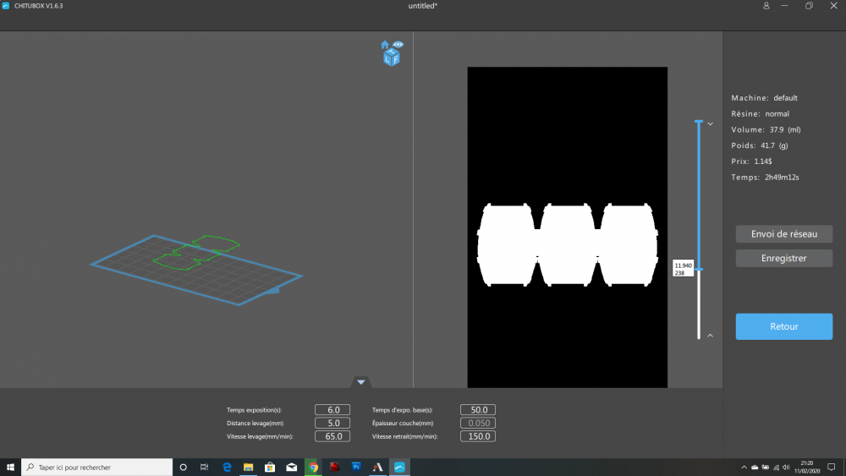Open Microsoft Edge from taskbar
The width and height of the screenshot is (846, 476).
[227, 468]
